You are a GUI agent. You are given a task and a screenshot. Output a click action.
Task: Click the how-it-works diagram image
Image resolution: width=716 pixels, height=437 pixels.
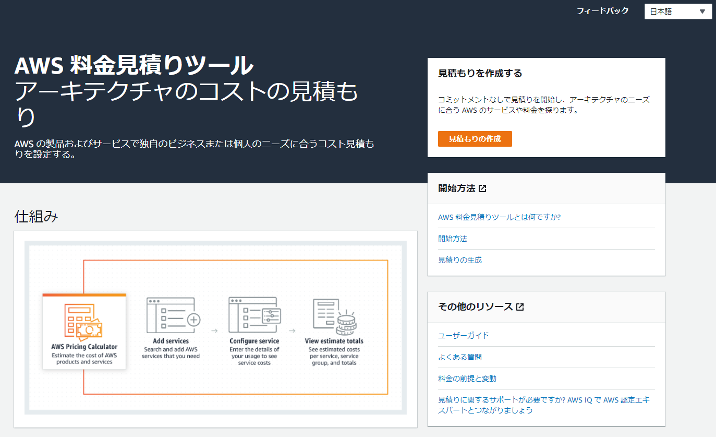[215, 328]
